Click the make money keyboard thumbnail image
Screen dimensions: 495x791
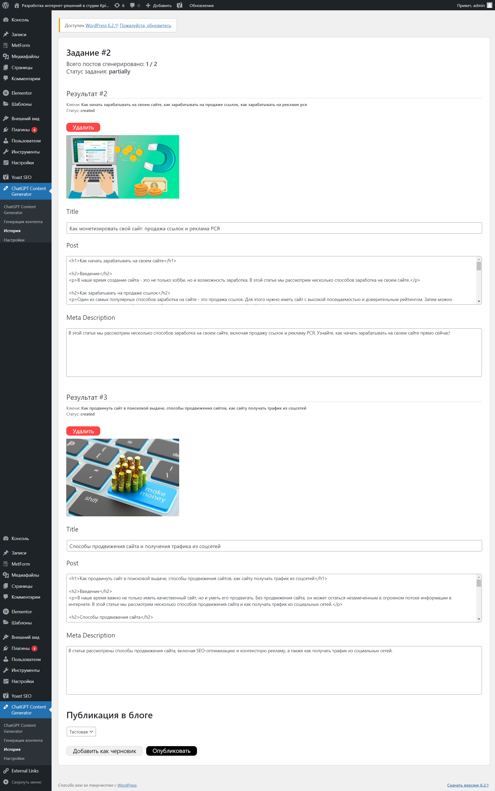pos(122,477)
